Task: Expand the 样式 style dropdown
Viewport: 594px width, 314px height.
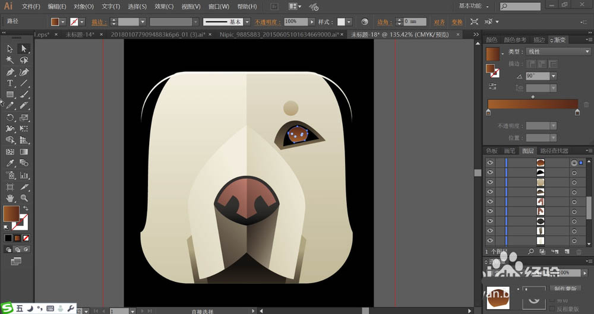Action: pos(349,22)
